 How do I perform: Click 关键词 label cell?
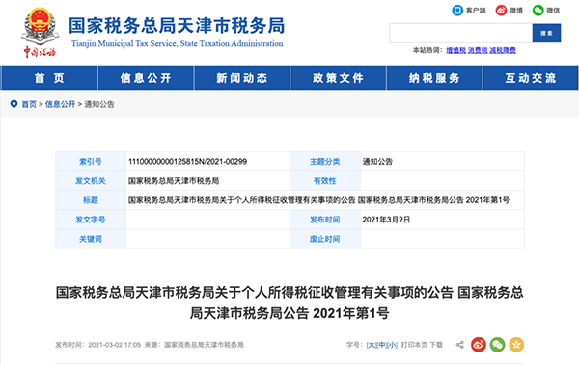point(91,239)
